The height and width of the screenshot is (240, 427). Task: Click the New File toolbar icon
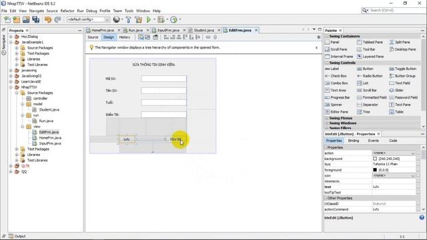point(7,19)
